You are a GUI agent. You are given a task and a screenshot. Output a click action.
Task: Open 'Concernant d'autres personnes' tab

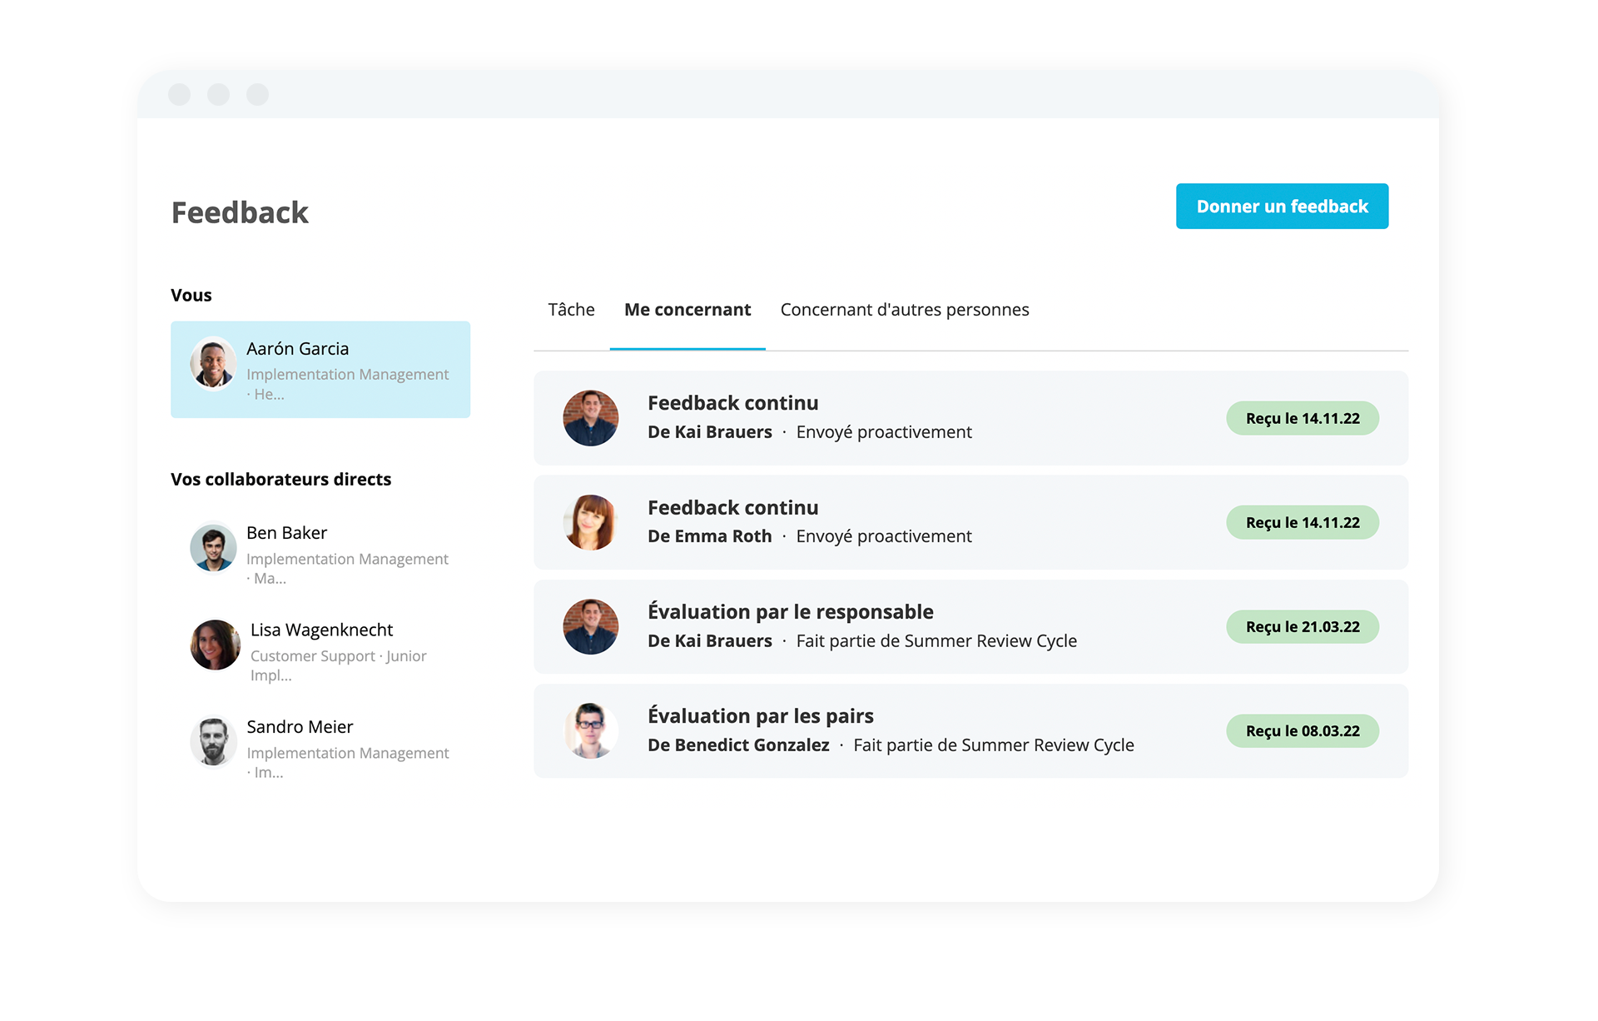click(909, 309)
